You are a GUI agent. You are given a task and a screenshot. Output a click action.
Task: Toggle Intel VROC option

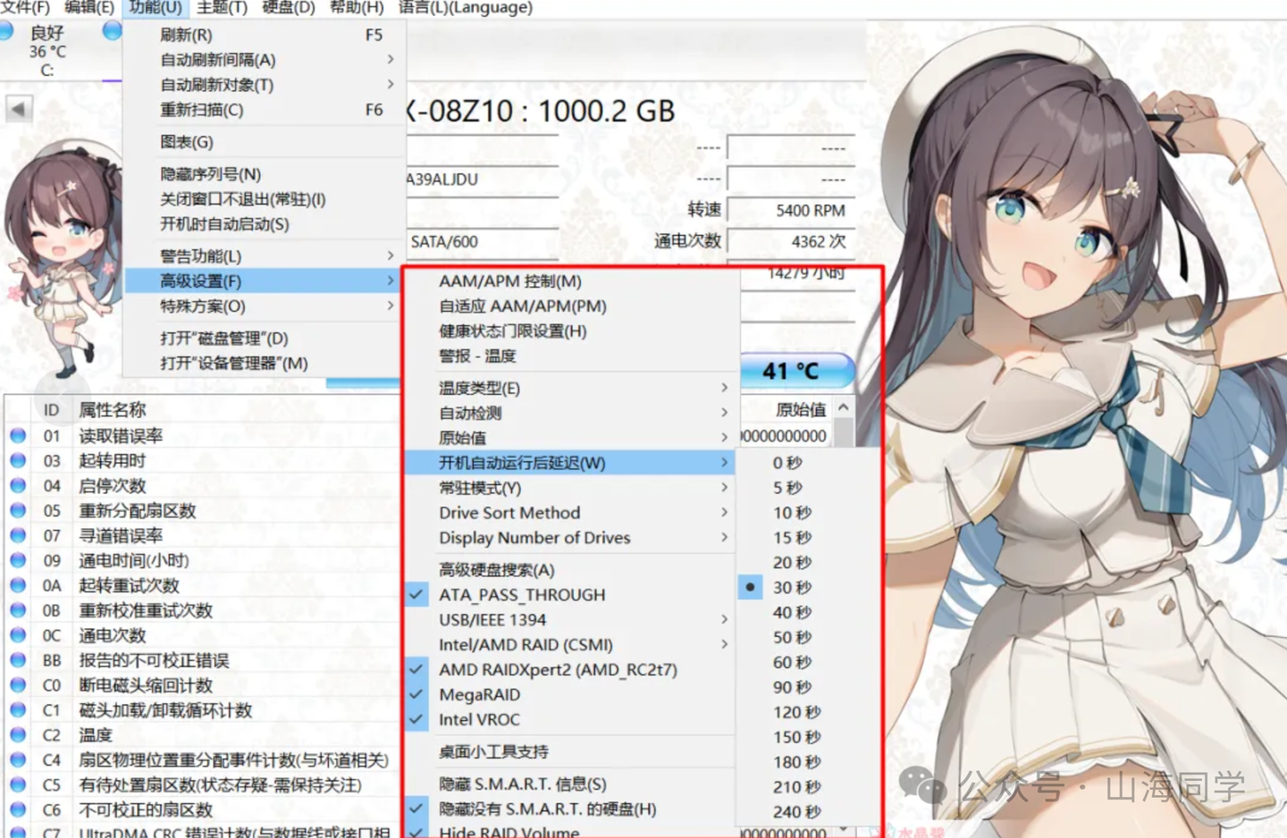coord(569,719)
